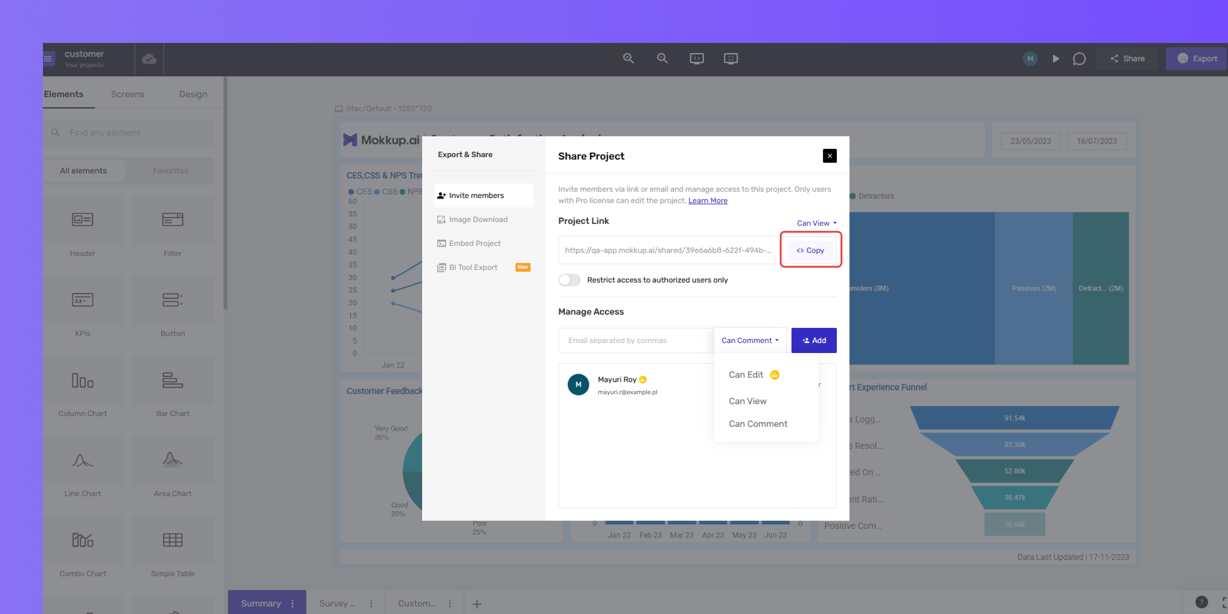Select Image Download in Export & Share
This screenshot has width=1228, height=614.
(484, 219)
